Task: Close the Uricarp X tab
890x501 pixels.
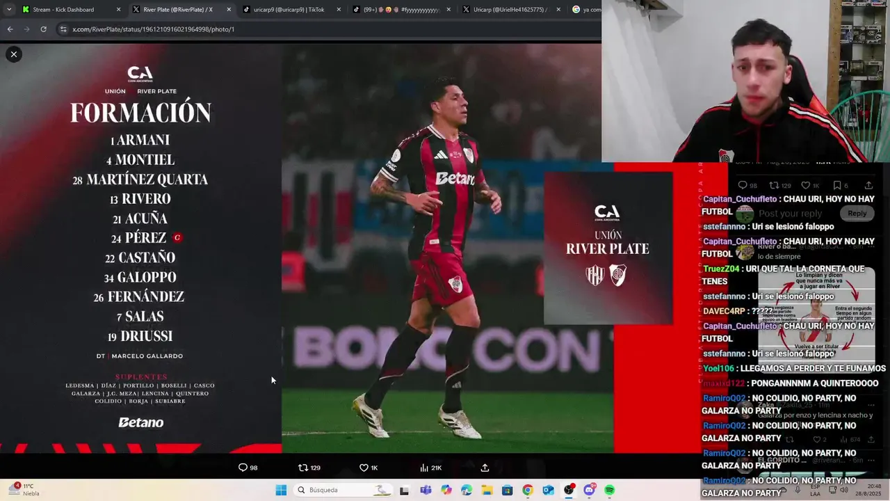Action: click(x=558, y=10)
